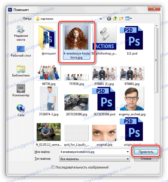Select original.jpg eyes thumbnail
168x182 pixels.
[104, 133]
